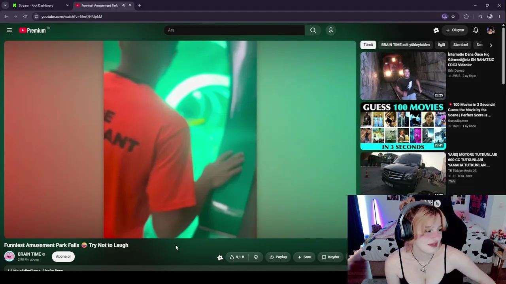Dislike the video
The height and width of the screenshot is (284, 506).
coord(256,257)
